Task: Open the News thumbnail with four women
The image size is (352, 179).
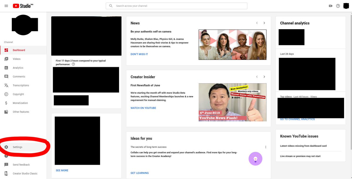Action: [233, 45]
